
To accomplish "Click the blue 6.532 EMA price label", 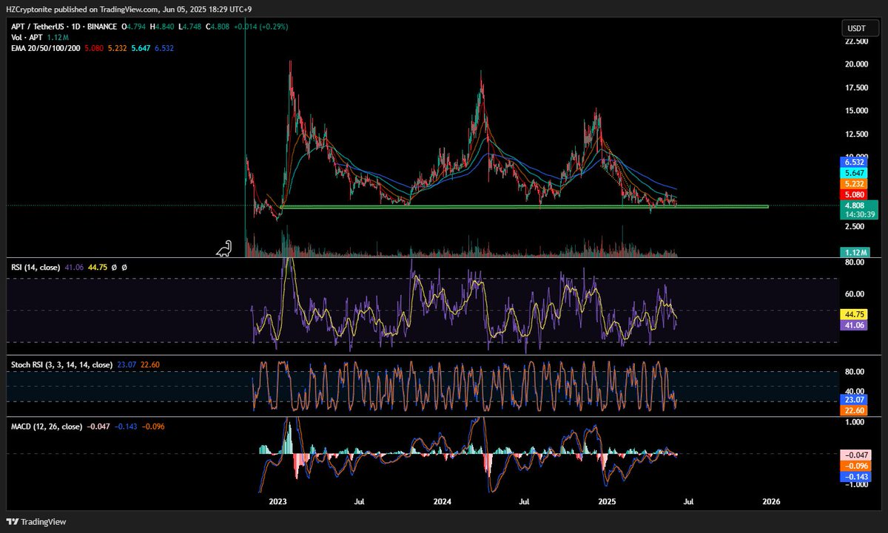I will point(853,160).
